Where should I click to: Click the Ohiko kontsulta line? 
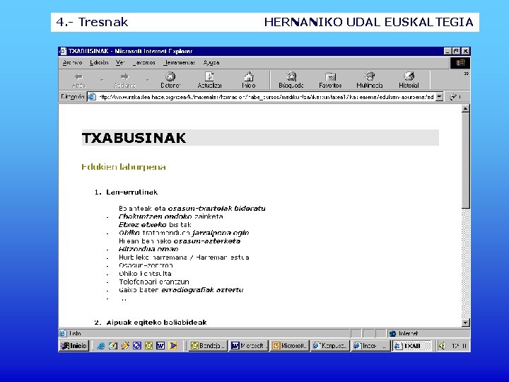pyautogui.click(x=145, y=274)
